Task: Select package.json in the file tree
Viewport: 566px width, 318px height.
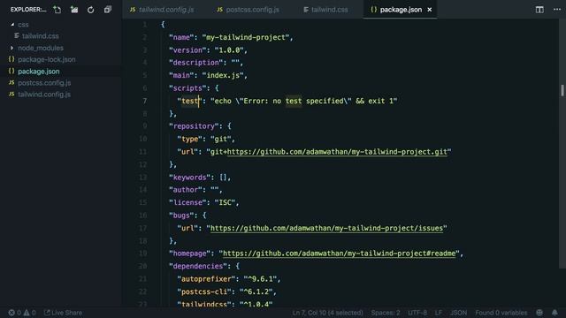Action: coord(39,72)
